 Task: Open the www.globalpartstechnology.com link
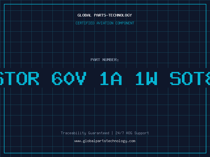(x=105, y=141)
